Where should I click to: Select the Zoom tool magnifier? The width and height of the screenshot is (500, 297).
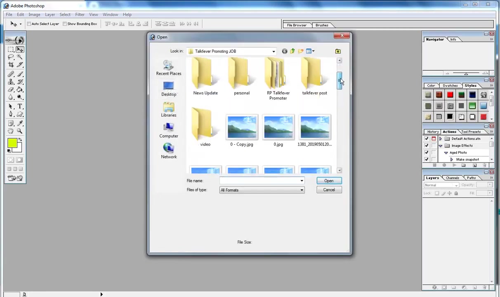click(x=19, y=131)
